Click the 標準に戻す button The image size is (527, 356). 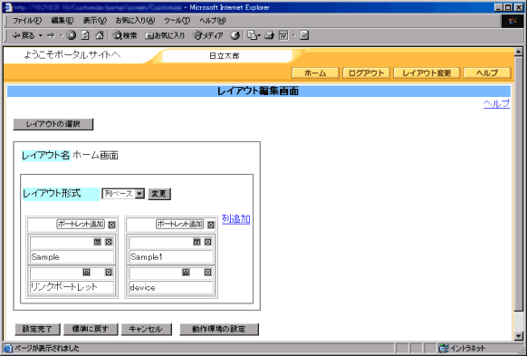point(91,329)
